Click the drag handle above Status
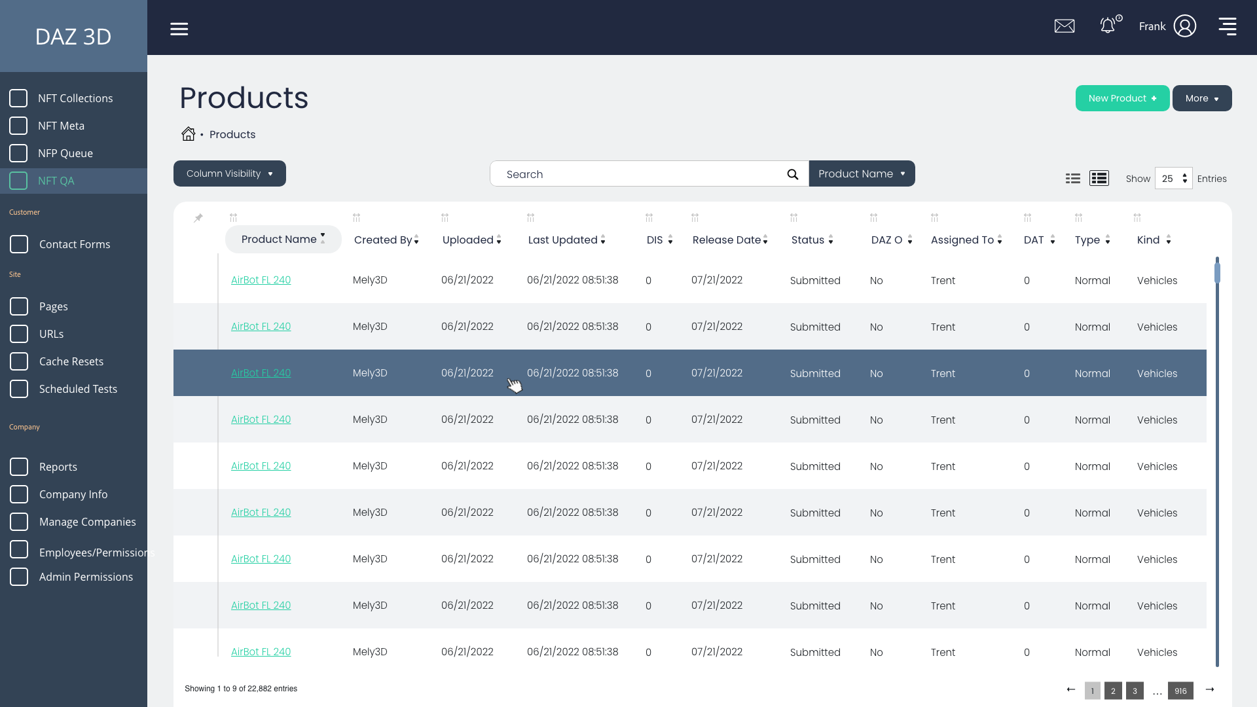This screenshot has height=707, width=1257. coord(793,217)
